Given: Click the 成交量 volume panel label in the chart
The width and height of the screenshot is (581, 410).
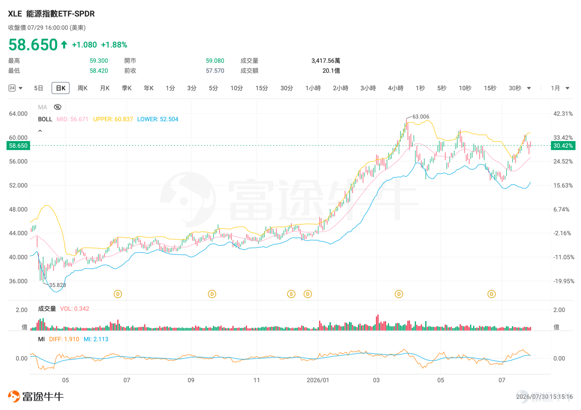Looking at the screenshot, I should pos(47,309).
